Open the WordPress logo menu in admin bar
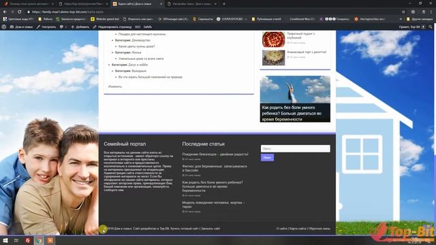The width and height of the screenshot is (436, 245). tap(4, 27)
